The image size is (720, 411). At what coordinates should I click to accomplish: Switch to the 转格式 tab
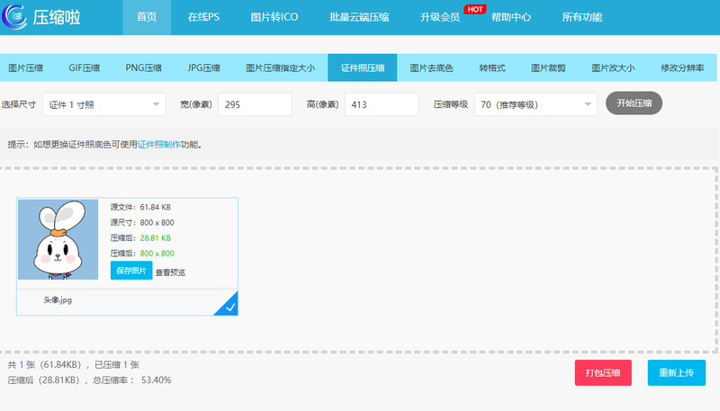tap(491, 67)
